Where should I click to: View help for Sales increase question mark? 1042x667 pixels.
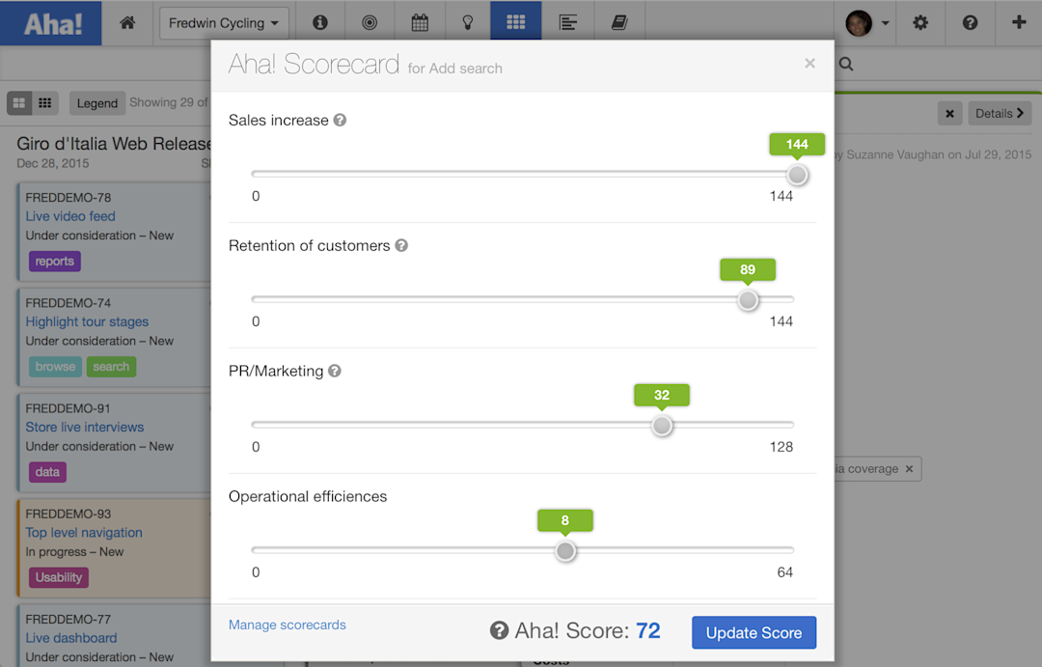(339, 119)
